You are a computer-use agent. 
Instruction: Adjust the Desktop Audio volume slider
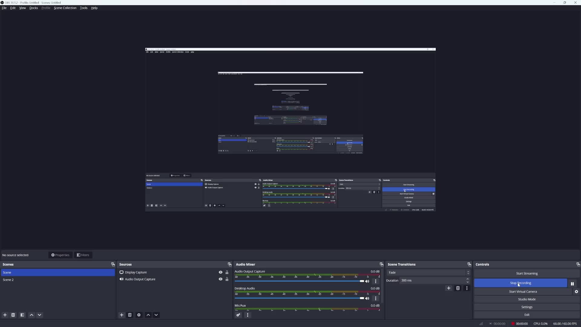pos(362,298)
